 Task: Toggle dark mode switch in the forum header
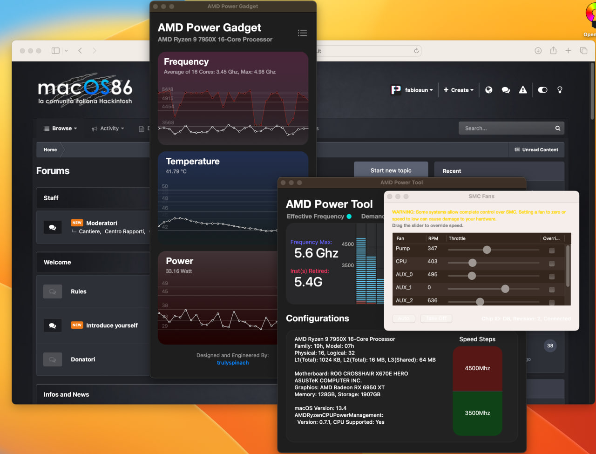(x=542, y=90)
